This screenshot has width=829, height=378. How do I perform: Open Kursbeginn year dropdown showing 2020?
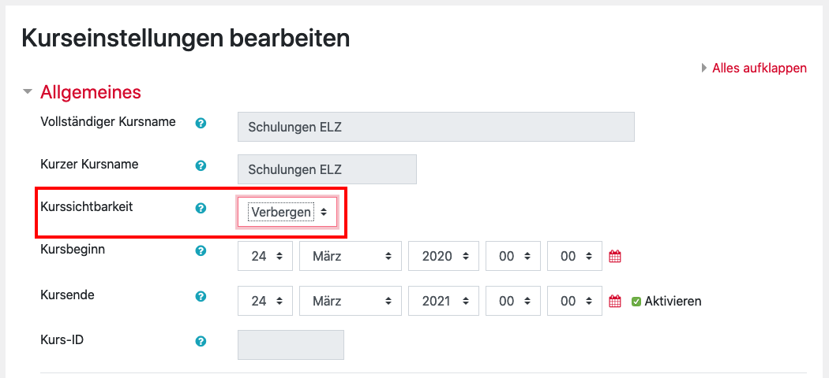[444, 256]
